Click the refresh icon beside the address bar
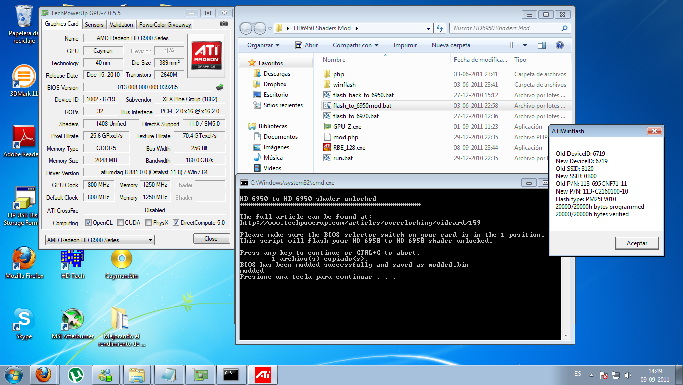Viewport: 683px width, 385px height. tap(440, 28)
